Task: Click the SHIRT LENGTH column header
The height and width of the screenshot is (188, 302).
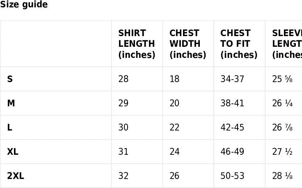Action: (137, 44)
